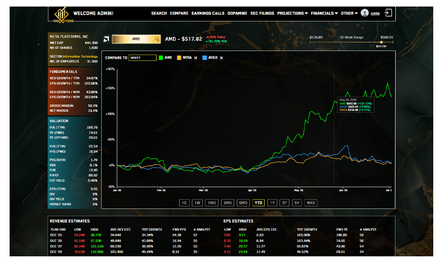The image size is (442, 262).
Task: Expand the Financials dropdown menu
Action: 324,13
